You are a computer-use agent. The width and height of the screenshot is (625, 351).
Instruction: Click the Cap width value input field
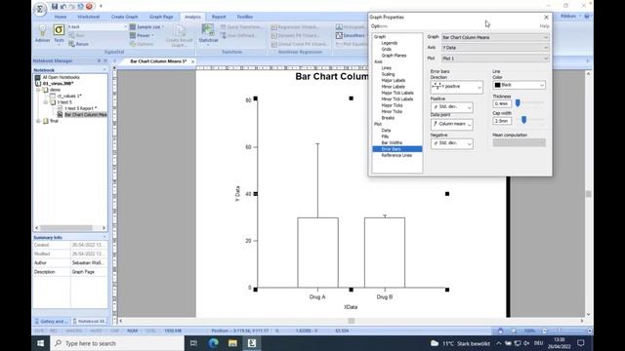click(502, 121)
